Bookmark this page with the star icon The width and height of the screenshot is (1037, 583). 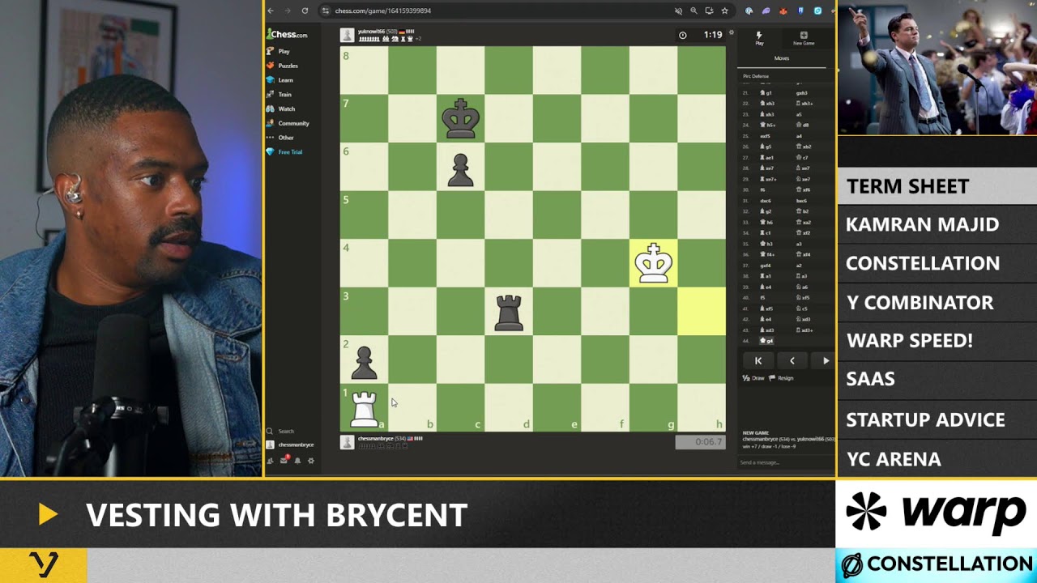724,11
